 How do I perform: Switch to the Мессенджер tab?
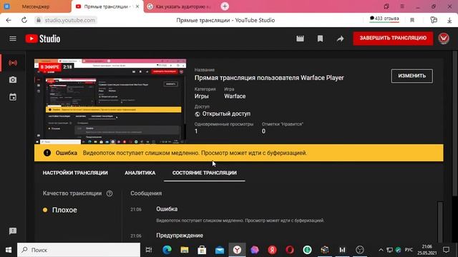click(36, 6)
